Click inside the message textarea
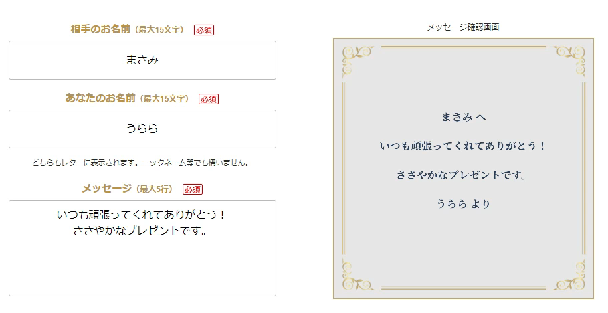608x313 pixels. pyautogui.click(x=142, y=248)
